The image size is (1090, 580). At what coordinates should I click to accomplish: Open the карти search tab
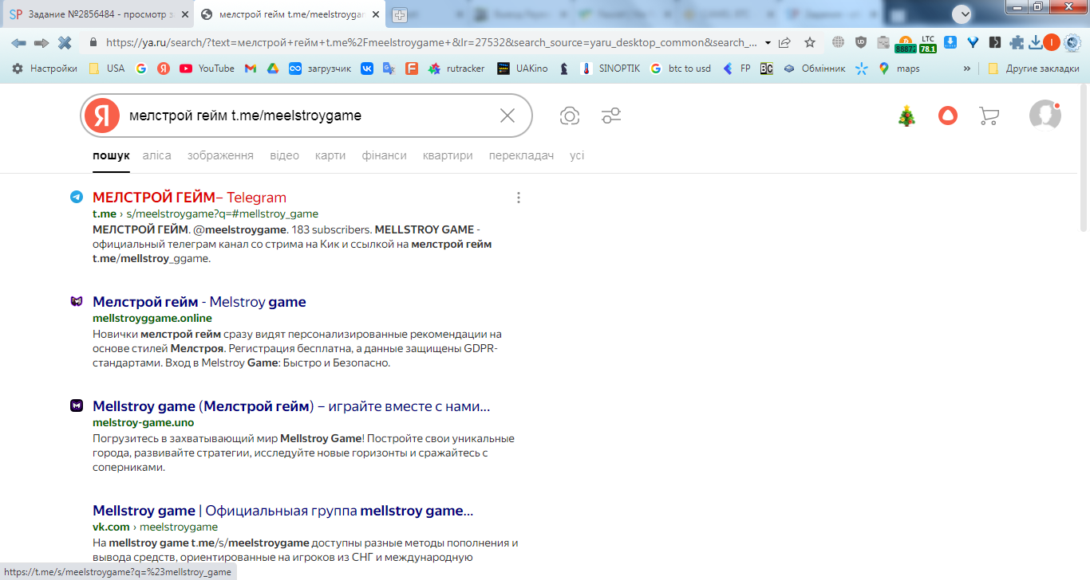(x=330, y=155)
